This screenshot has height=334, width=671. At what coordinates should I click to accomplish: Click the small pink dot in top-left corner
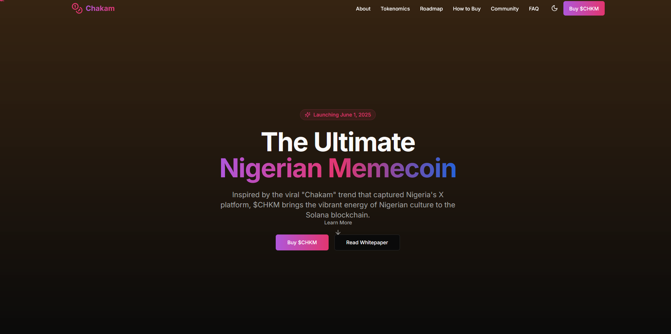point(1,1)
